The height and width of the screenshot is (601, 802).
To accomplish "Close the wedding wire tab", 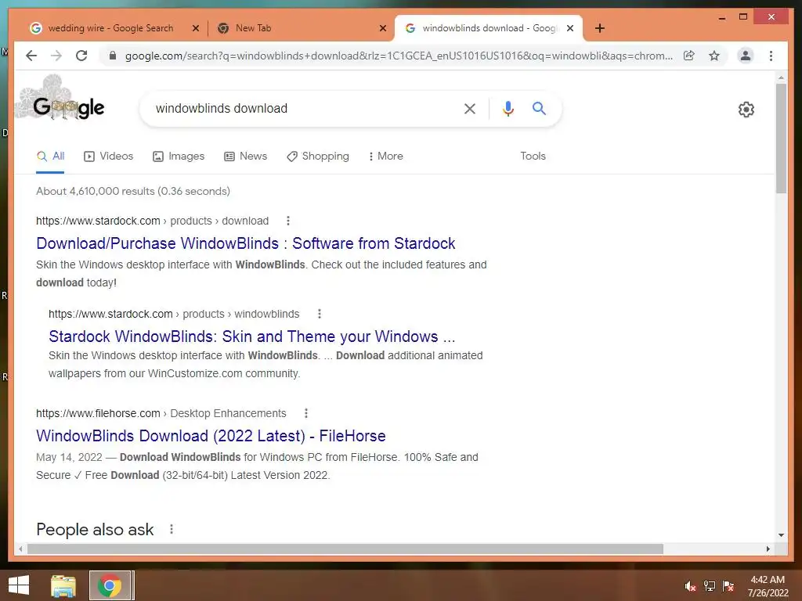I will (195, 29).
